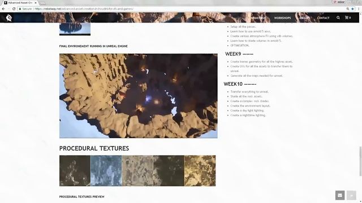Click 'Setup all the passes.' bullet
Viewport: 362px width, 203px height.
pos(243,27)
